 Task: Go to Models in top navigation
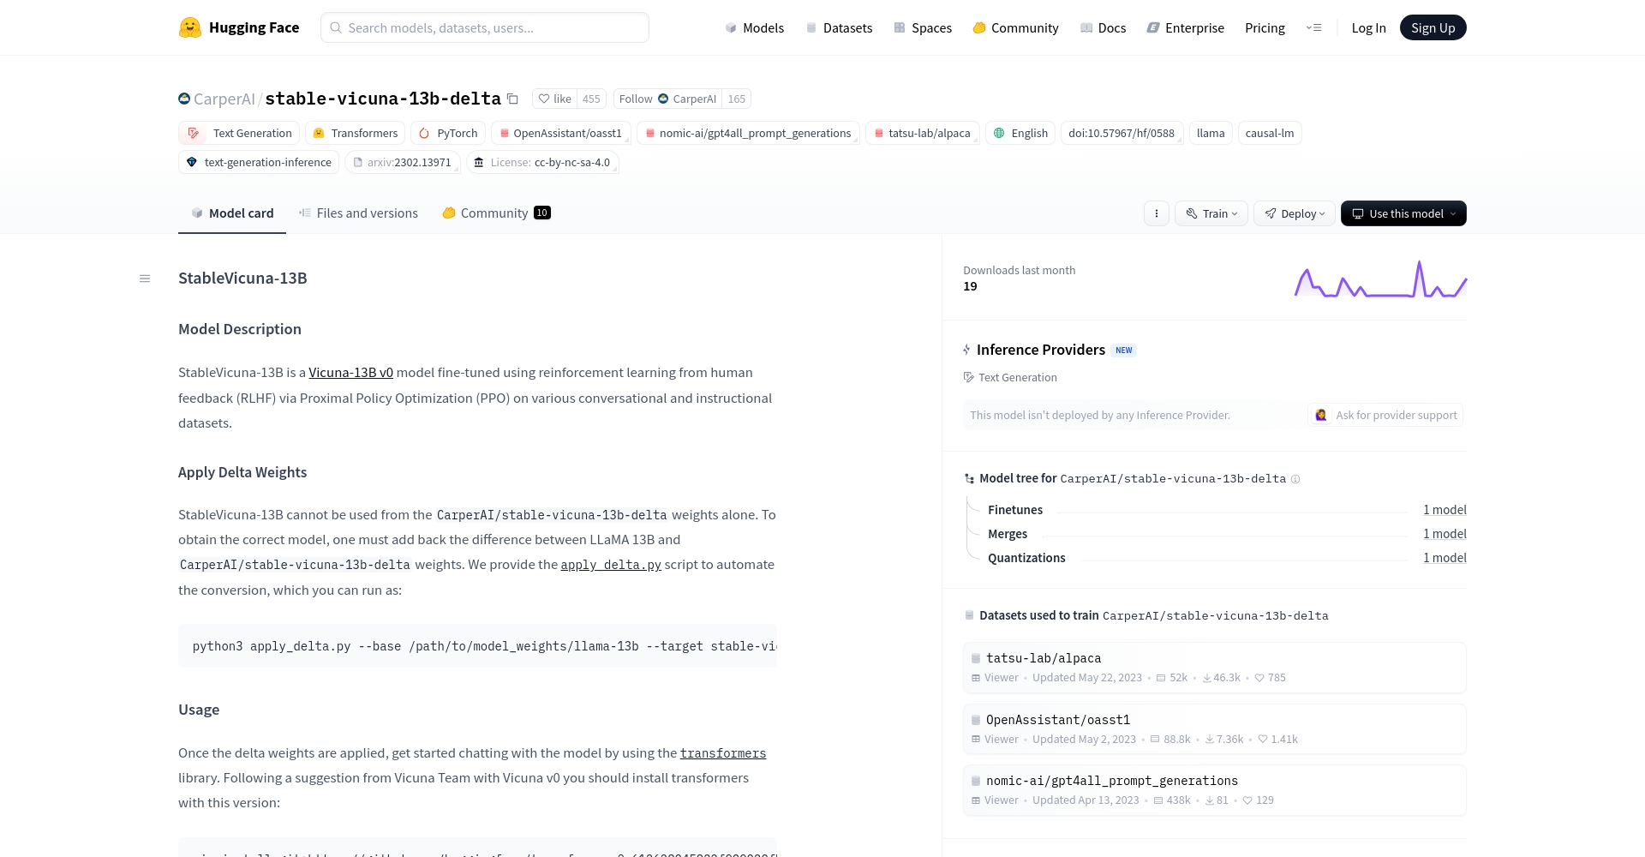754,27
